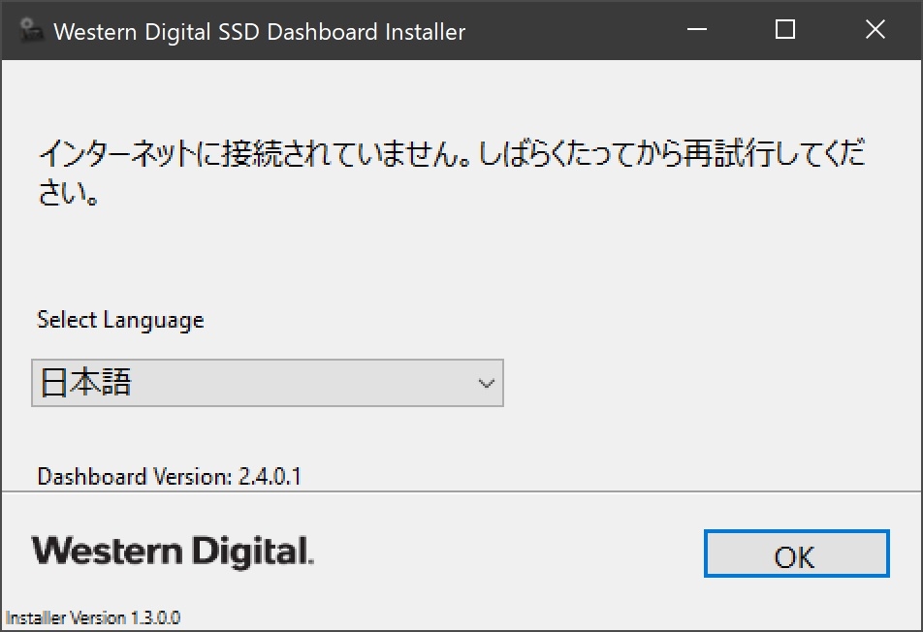
Task: Click the window title "Western Digital SSD Dashboard Installer"
Action: click(260, 32)
